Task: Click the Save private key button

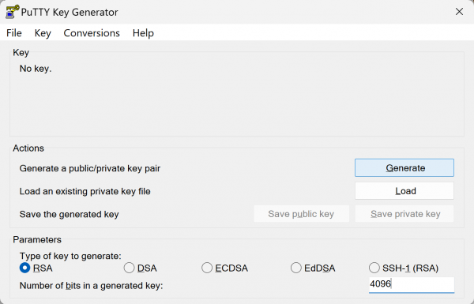Action: 404,214
